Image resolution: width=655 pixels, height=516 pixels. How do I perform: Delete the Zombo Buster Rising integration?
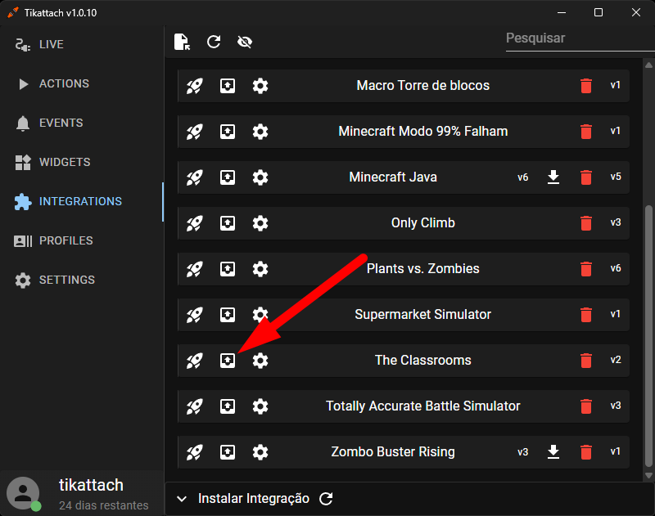(586, 452)
